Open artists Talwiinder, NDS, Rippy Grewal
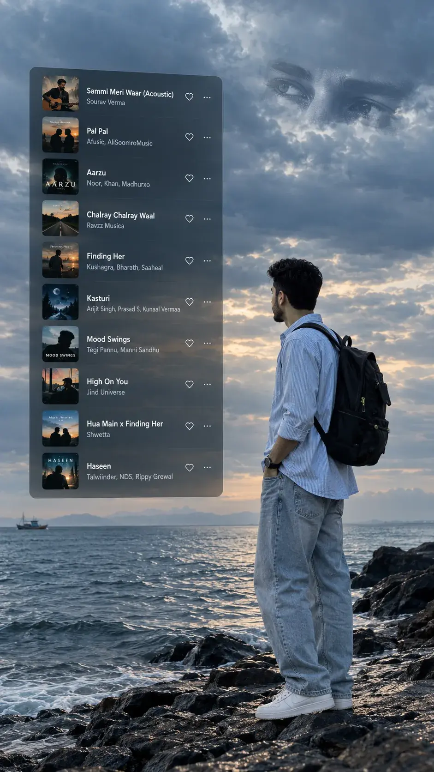Viewport: 434px width, 772px height. coord(130,476)
